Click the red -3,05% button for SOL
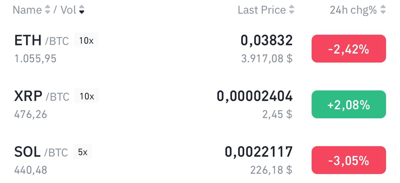 348,160
